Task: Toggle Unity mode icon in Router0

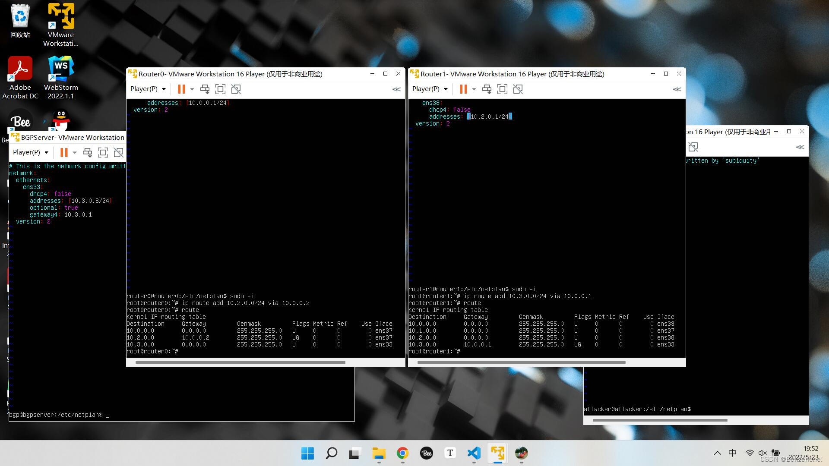Action: coord(236,89)
